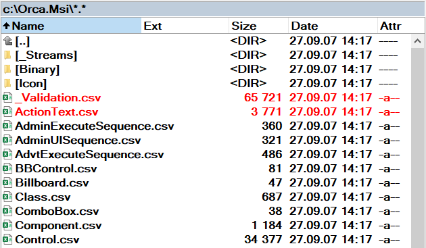Click the -a-- attribute of Class.csv row
426x248 pixels.
pyautogui.click(x=389, y=197)
